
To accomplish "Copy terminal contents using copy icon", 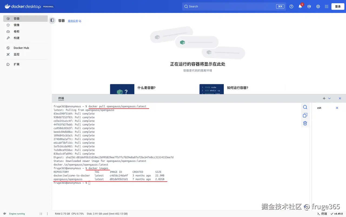I will coord(305,115).
